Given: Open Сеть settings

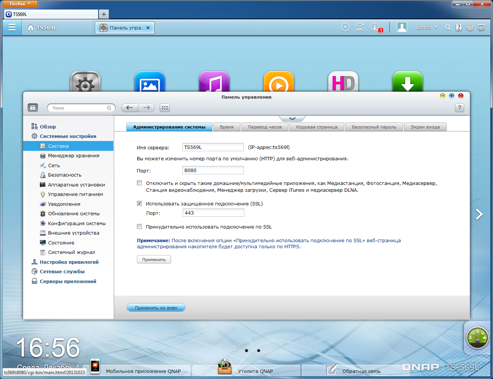Looking at the screenshot, I should pos(50,165).
